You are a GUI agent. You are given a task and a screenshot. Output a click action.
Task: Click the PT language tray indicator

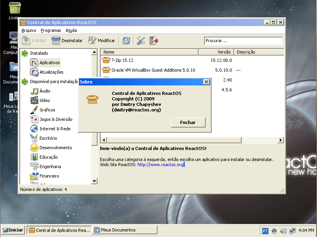[265, 231]
